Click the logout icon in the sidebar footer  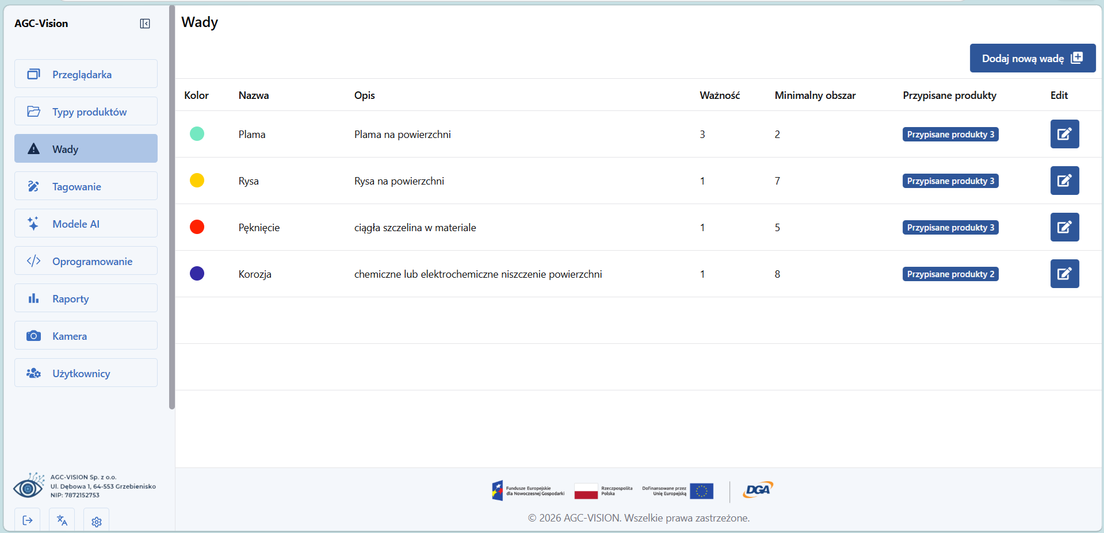28,520
